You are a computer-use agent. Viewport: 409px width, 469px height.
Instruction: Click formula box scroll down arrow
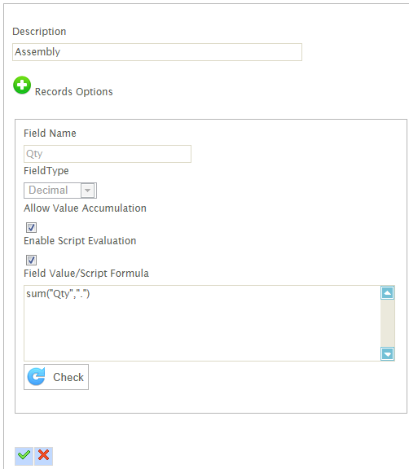[388, 354]
